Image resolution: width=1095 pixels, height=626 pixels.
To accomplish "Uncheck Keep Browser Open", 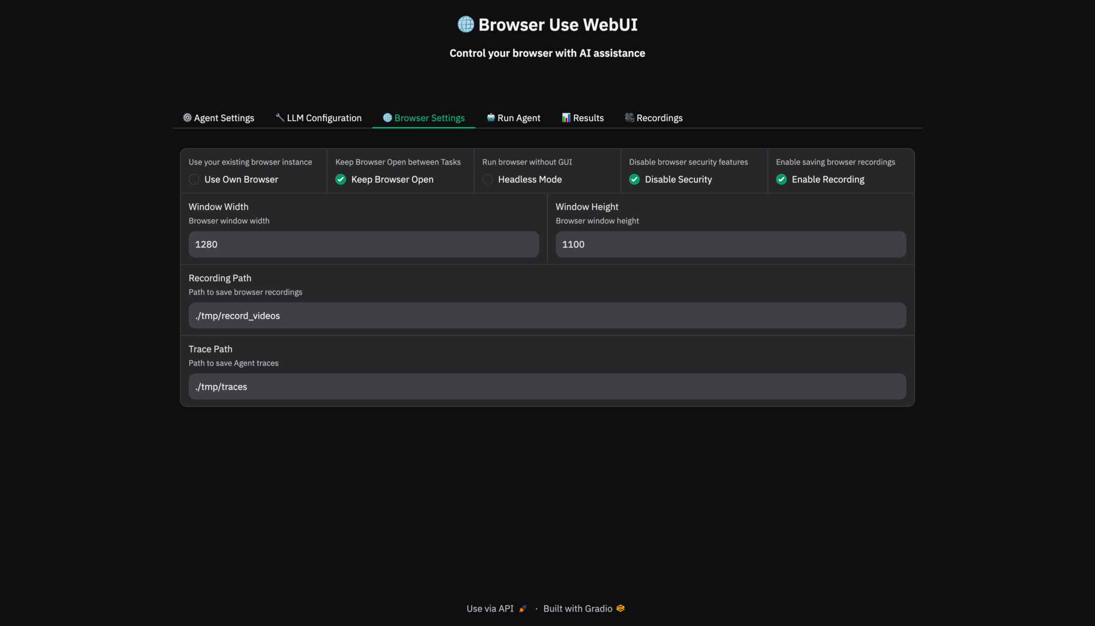I will coord(341,179).
